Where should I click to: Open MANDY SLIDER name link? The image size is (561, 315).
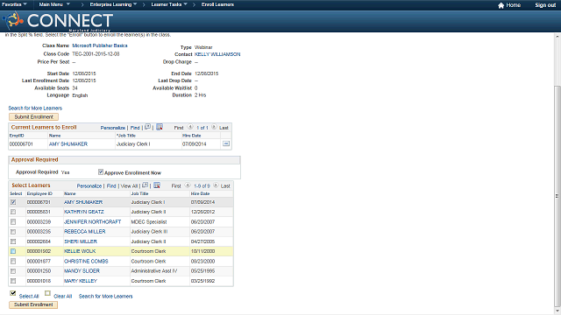click(x=82, y=270)
